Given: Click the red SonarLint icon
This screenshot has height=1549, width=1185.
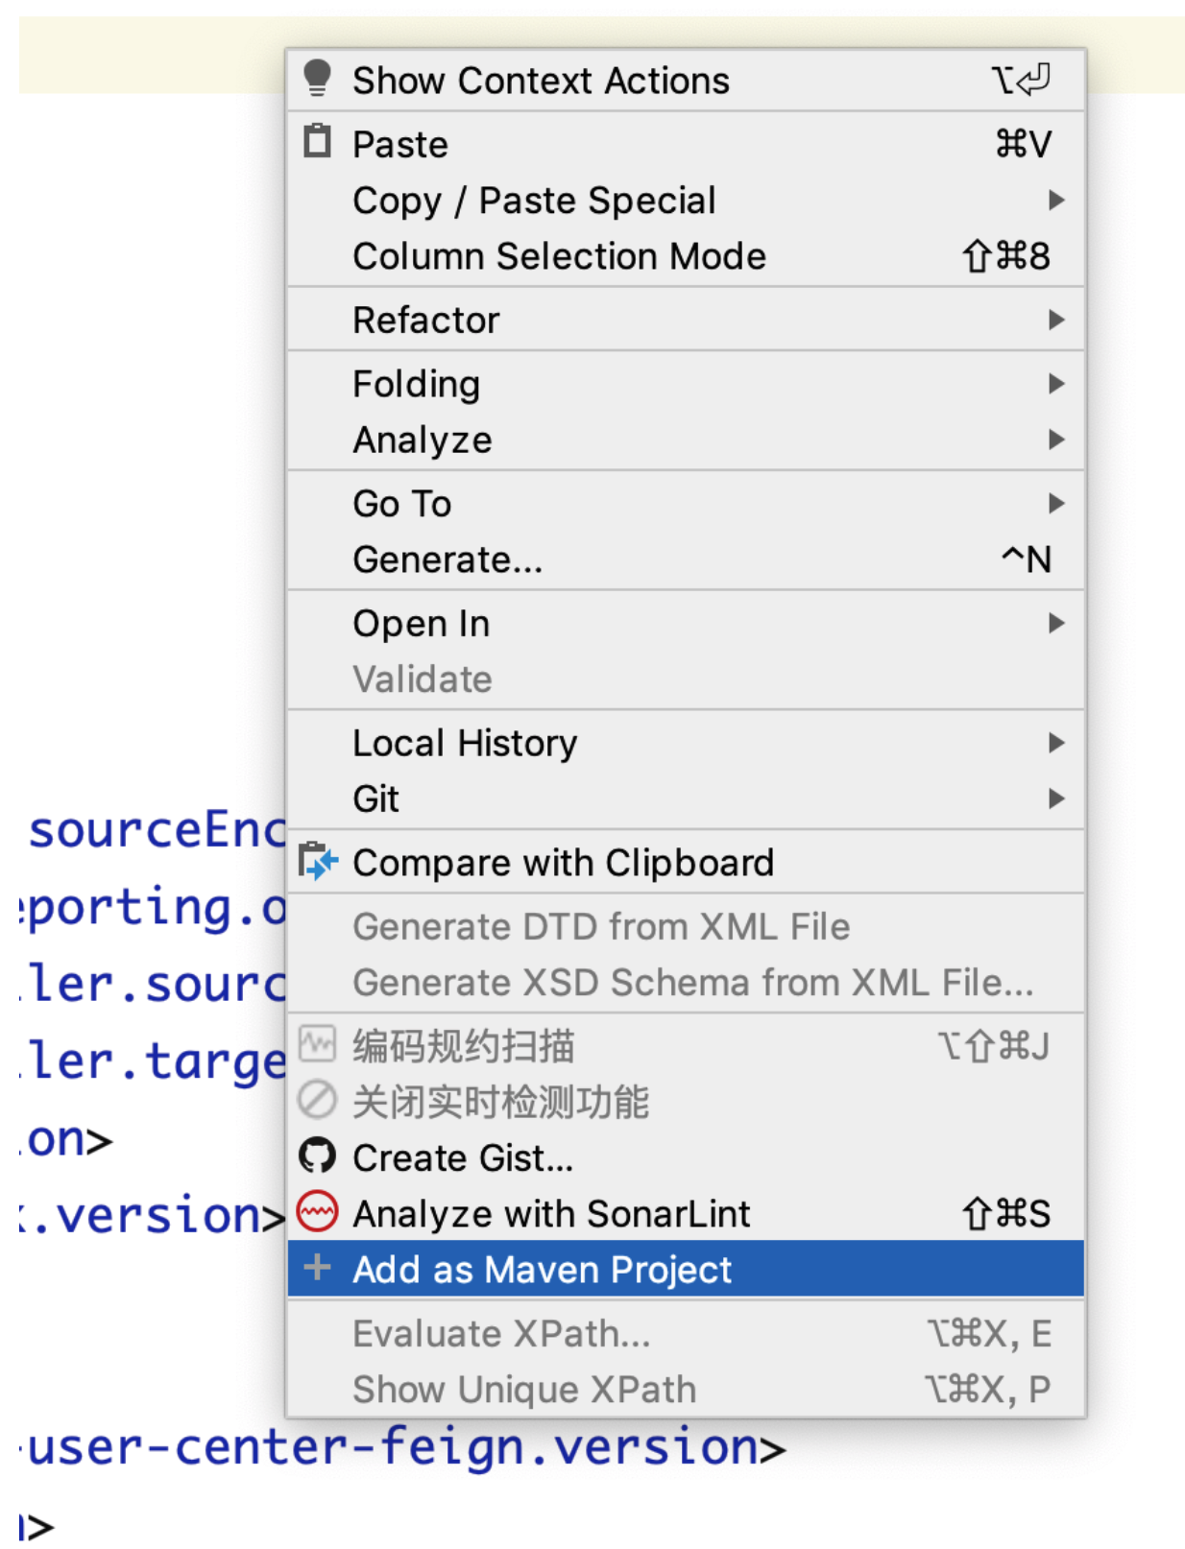Looking at the screenshot, I should (x=317, y=1212).
